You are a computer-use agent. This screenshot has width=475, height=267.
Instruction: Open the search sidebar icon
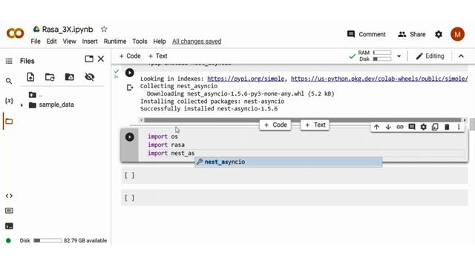(x=9, y=81)
